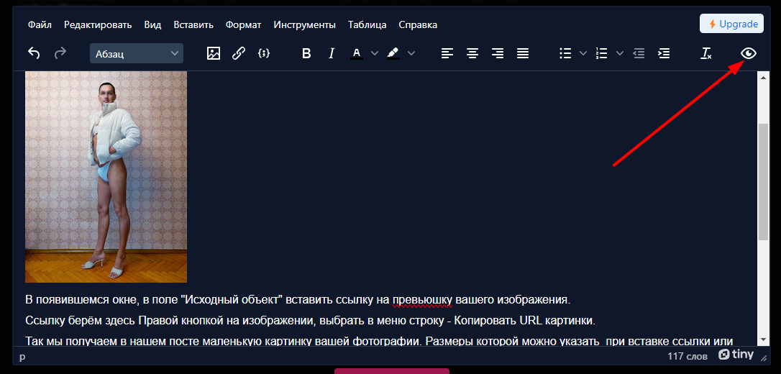This screenshot has width=781, height=374.
Task: Expand bulleted list style options
Action: (583, 53)
